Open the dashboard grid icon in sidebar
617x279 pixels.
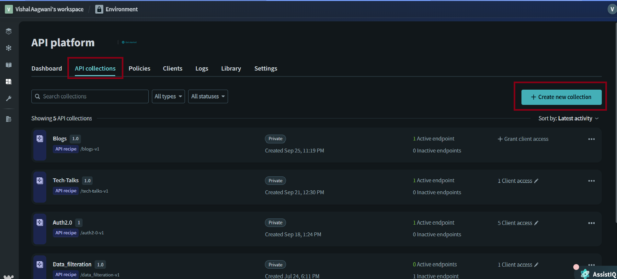9,82
